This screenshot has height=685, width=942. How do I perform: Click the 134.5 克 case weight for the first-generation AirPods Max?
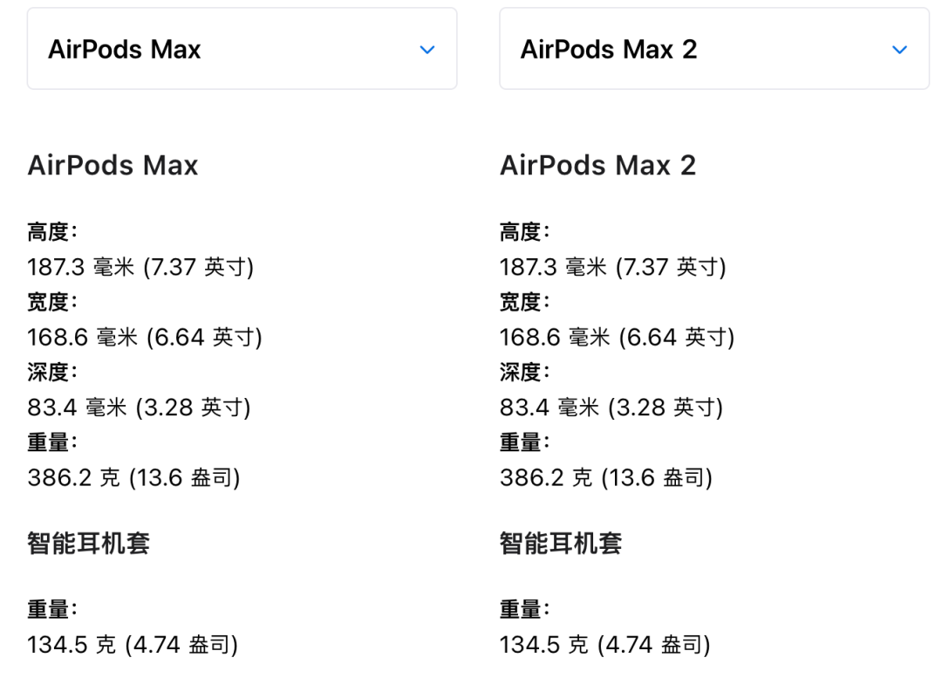point(133,645)
